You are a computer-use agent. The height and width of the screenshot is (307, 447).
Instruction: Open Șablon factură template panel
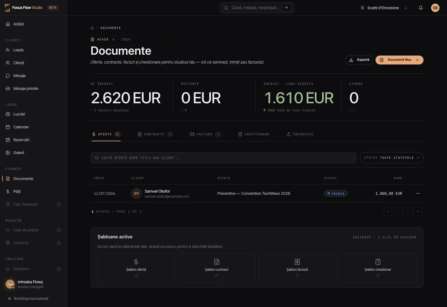(297, 268)
